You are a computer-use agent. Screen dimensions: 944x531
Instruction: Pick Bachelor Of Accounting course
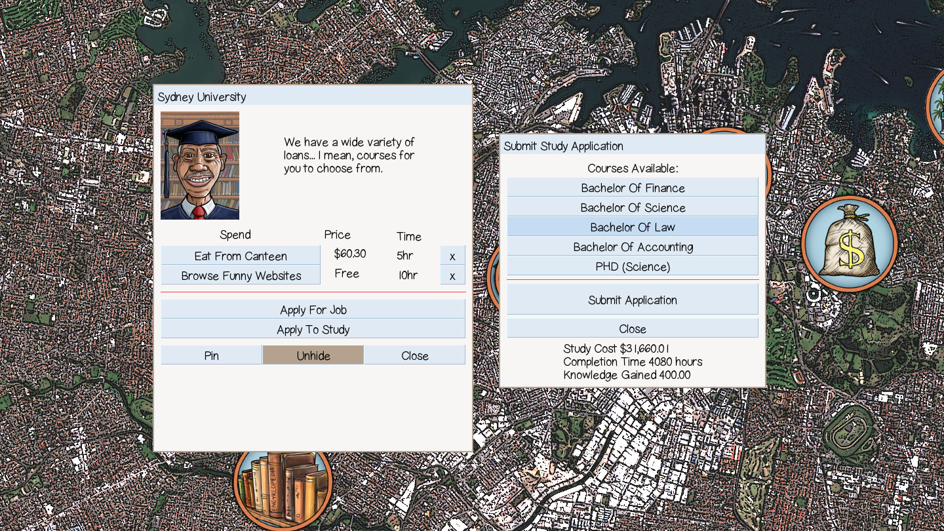(632, 246)
